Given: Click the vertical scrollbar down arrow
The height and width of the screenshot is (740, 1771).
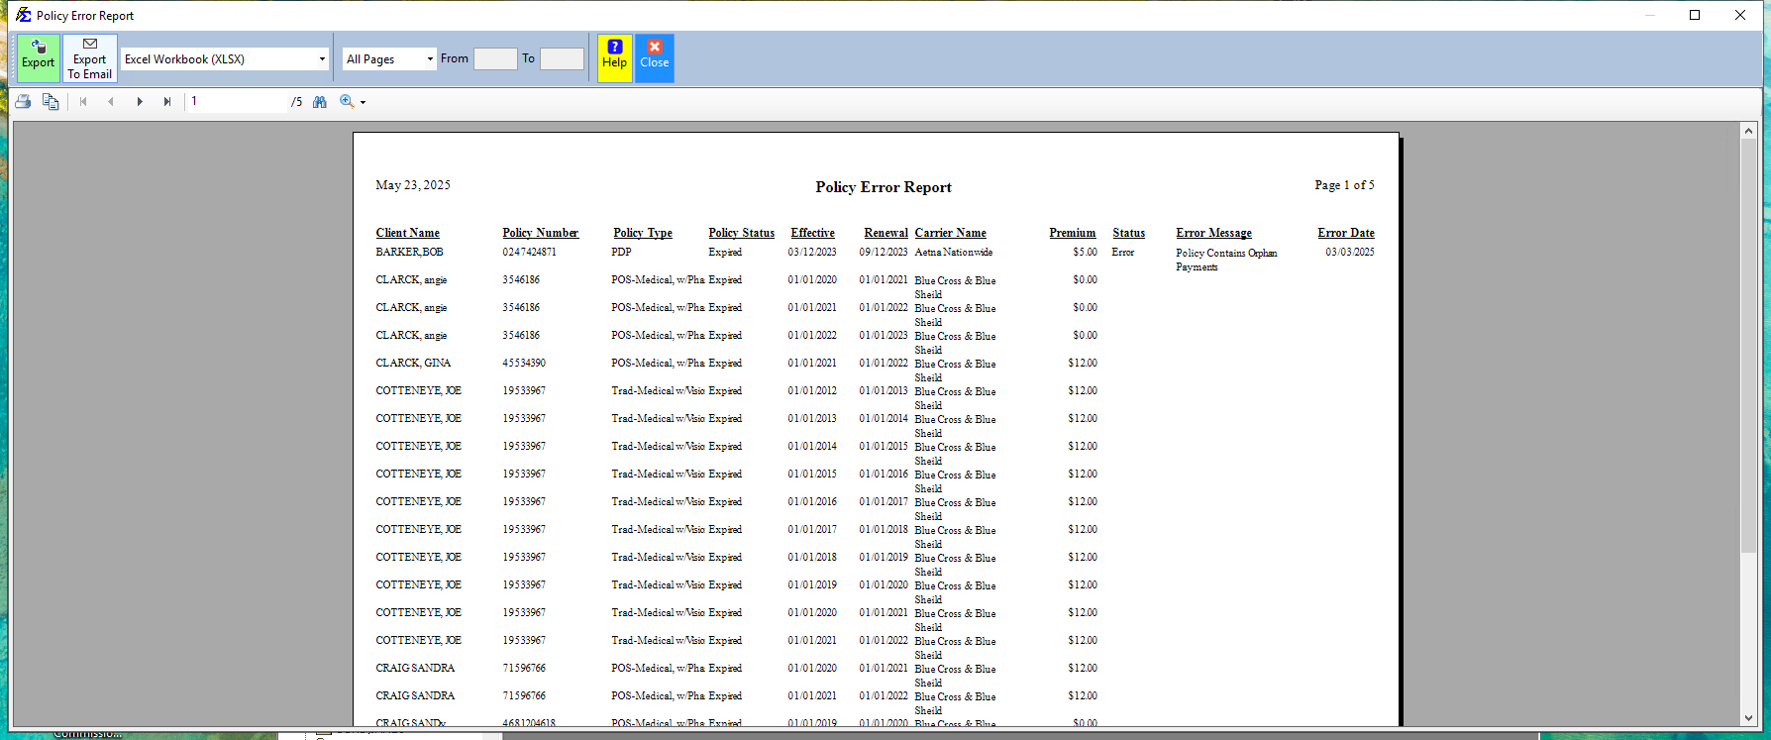Looking at the screenshot, I should [x=1748, y=718].
